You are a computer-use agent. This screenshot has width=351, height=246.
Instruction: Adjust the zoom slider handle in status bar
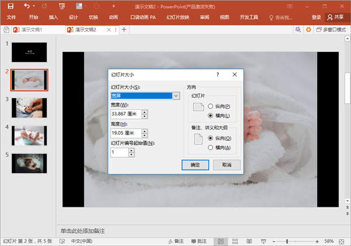tap(287, 241)
